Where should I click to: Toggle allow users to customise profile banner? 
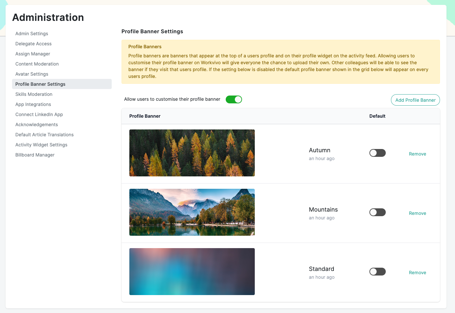pos(234,99)
